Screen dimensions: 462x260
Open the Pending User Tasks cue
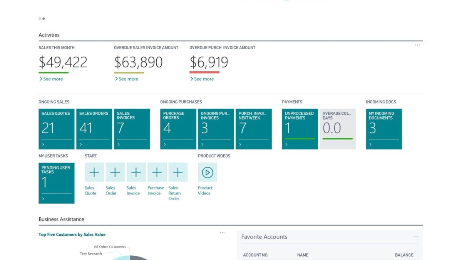56,183
